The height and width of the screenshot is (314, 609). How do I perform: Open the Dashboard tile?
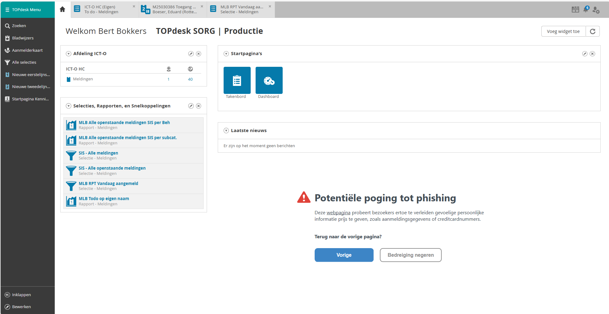269,80
